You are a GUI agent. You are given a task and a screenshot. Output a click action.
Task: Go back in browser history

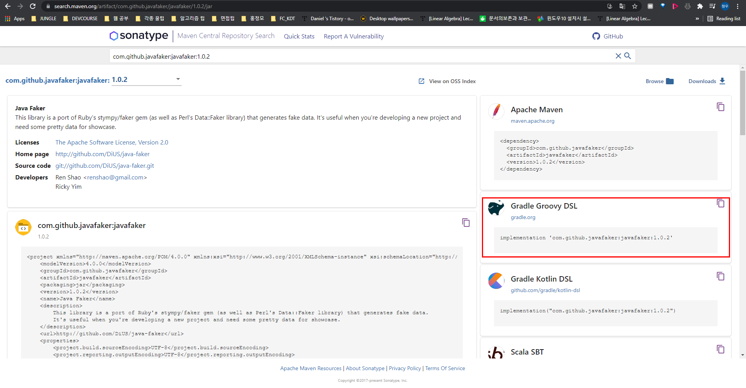coord(8,6)
